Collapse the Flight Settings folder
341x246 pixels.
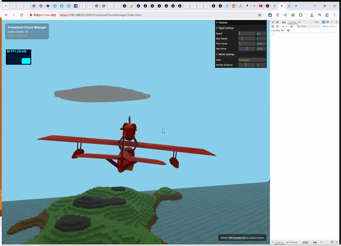(226, 28)
